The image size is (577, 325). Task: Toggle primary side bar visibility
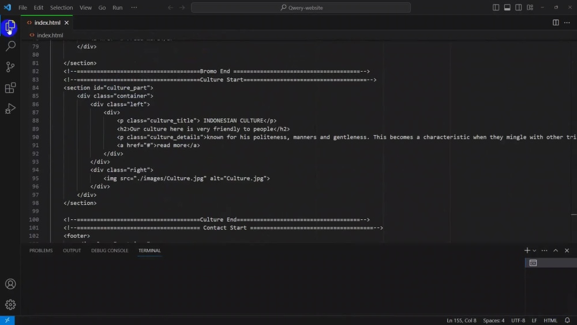496,8
